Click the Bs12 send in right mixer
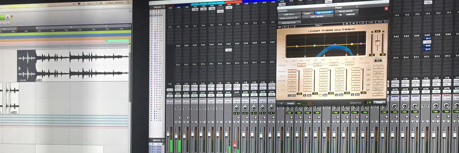Screen dimensions: 459x153 click(427, 38)
